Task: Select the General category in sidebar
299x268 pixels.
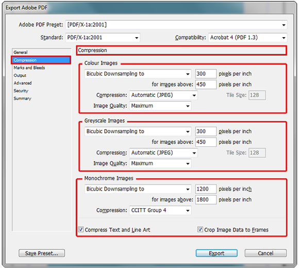Action: [21, 52]
